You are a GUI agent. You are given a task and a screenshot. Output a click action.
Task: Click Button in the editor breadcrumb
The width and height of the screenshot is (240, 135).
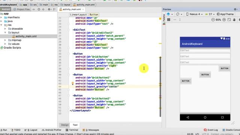pyautogui.click(x=94, y=15)
